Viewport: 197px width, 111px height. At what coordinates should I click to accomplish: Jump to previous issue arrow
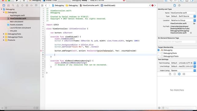[150, 6]
